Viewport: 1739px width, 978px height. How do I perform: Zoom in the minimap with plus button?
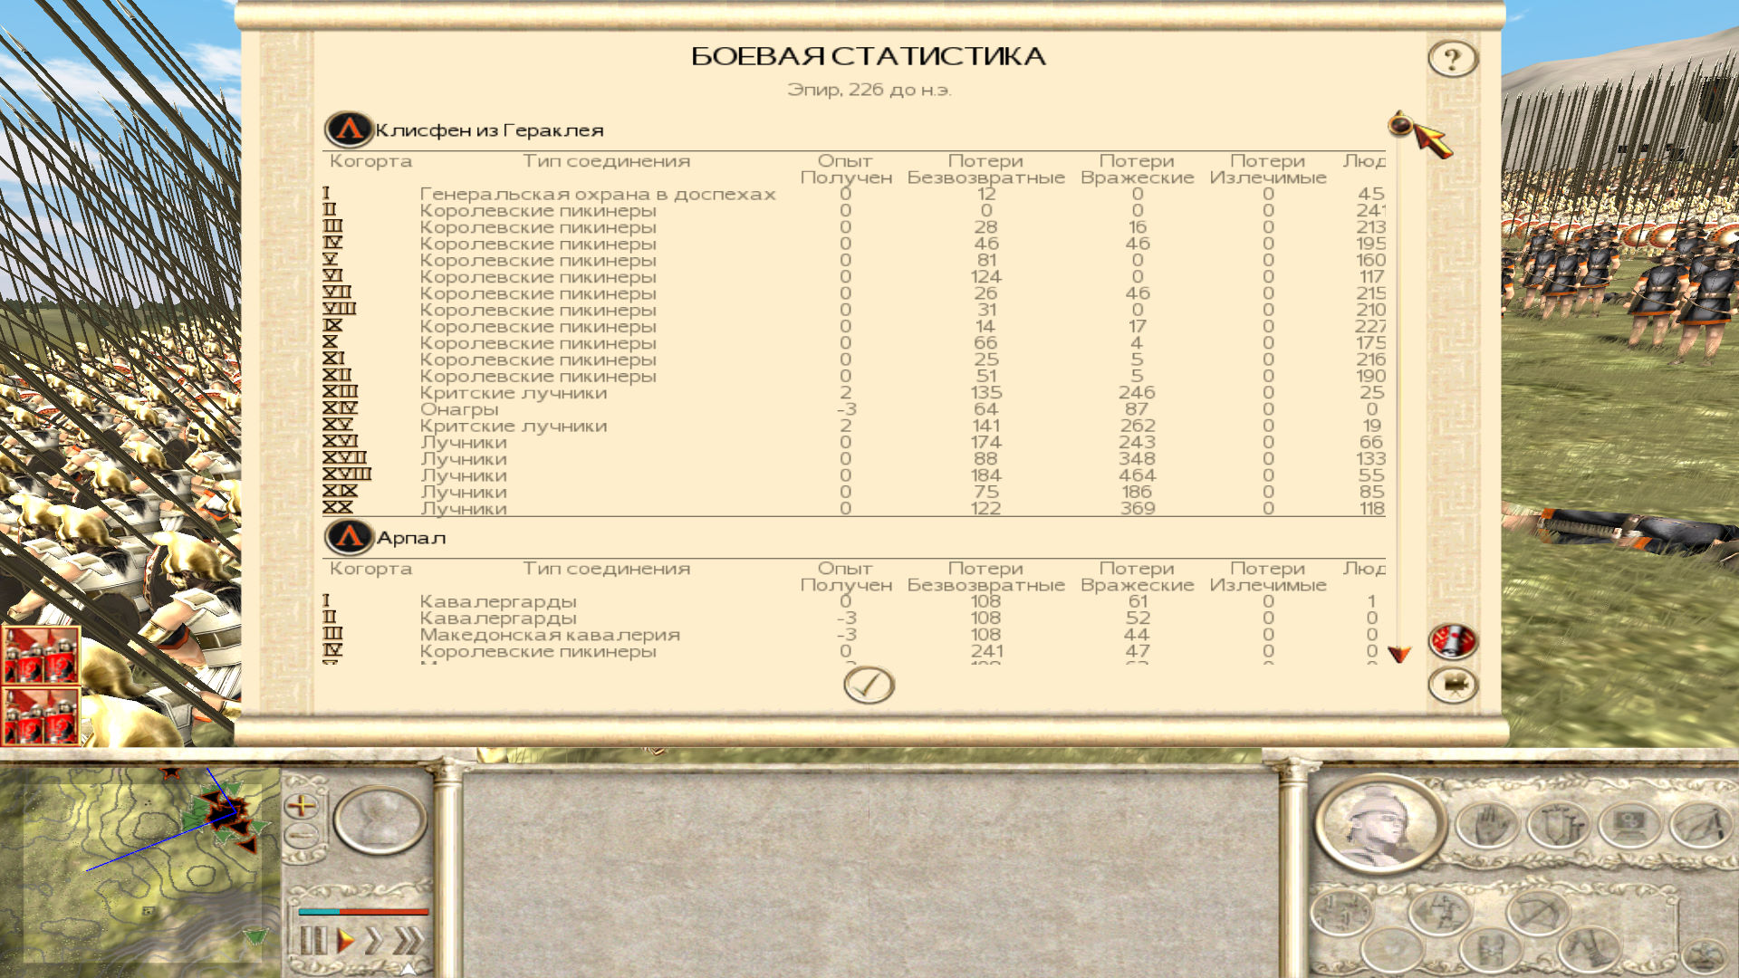pyautogui.click(x=302, y=805)
